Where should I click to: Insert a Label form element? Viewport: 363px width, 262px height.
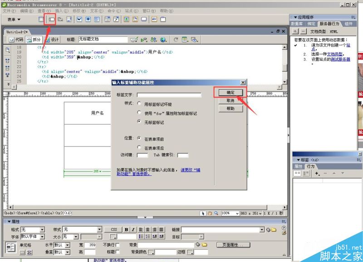[x=154, y=19]
